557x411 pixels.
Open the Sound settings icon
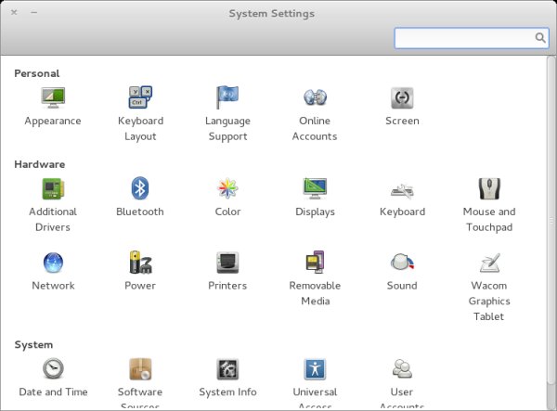[402, 262]
